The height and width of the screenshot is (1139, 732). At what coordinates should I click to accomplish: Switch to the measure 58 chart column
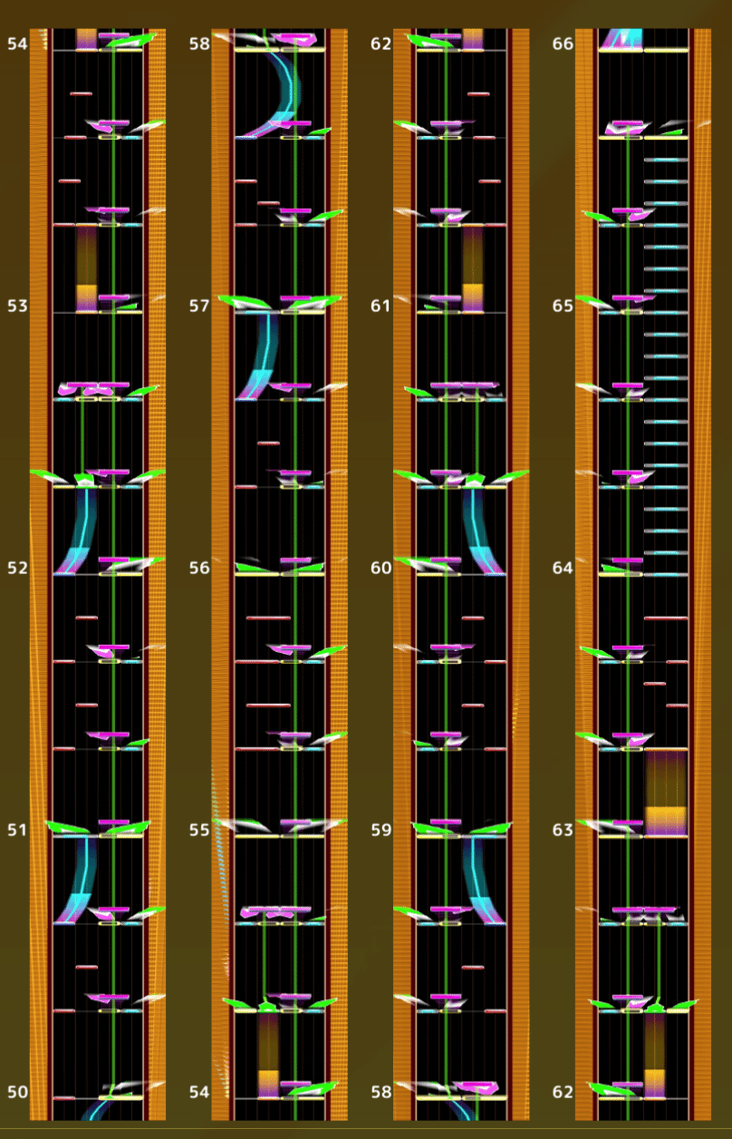tap(198, 41)
